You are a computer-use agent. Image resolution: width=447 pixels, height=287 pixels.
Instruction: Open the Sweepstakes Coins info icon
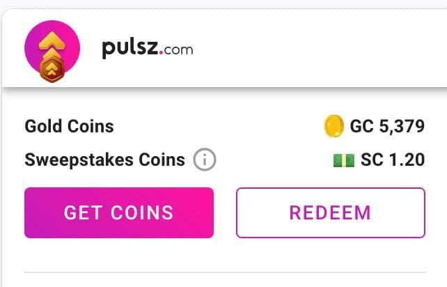pos(205,160)
